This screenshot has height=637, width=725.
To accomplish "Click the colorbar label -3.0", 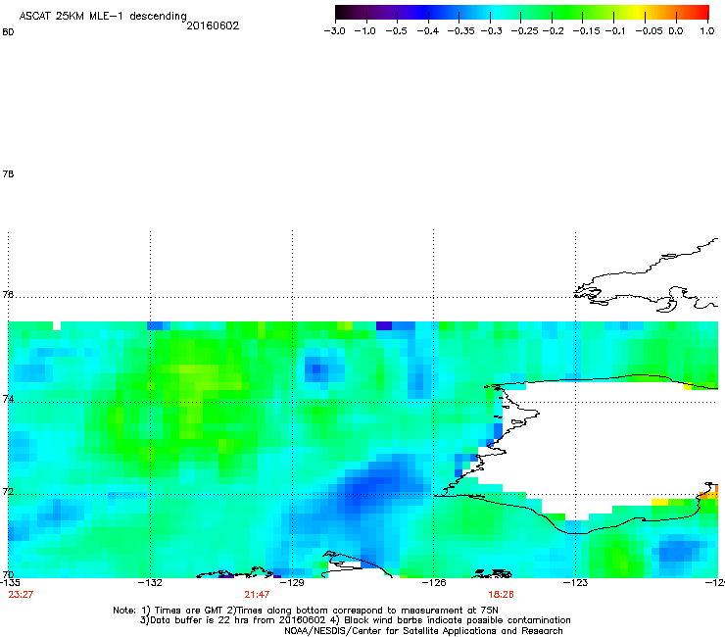I will coord(334,31).
